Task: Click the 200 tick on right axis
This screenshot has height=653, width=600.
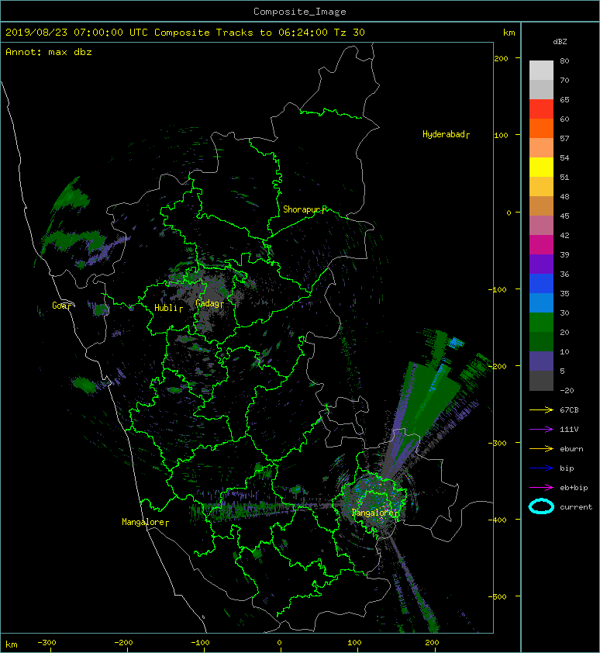Action: tap(501, 58)
